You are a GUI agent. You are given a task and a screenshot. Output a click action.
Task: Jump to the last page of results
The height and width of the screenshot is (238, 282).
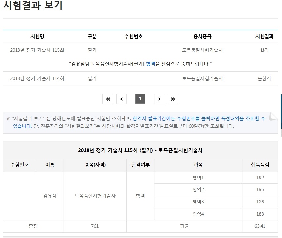click(173, 99)
